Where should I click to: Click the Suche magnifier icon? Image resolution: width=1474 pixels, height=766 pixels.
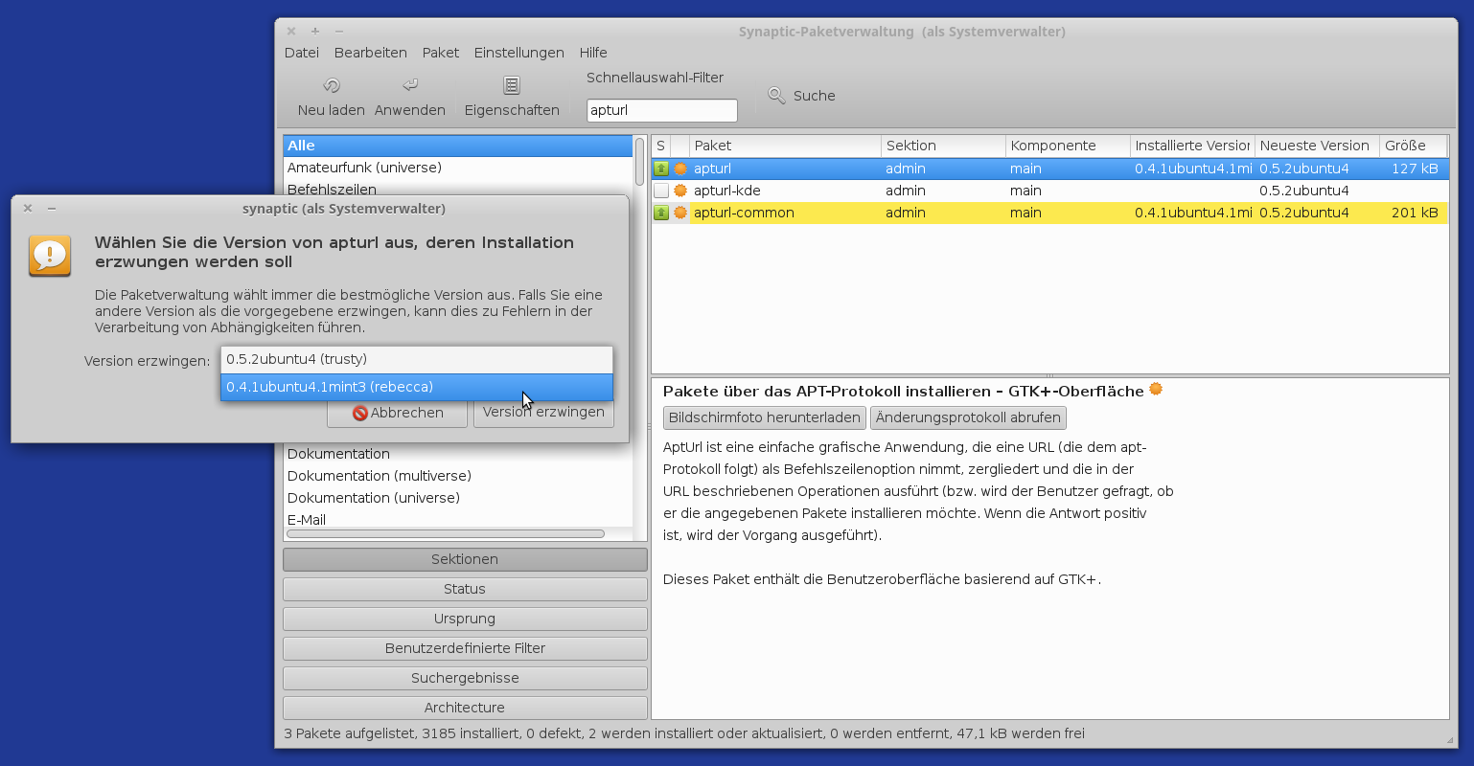point(777,95)
